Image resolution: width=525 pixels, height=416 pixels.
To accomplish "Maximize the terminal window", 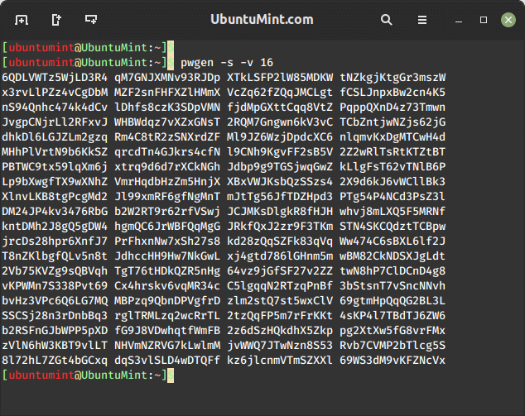I will pyautogui.click(x=484, y=20).
